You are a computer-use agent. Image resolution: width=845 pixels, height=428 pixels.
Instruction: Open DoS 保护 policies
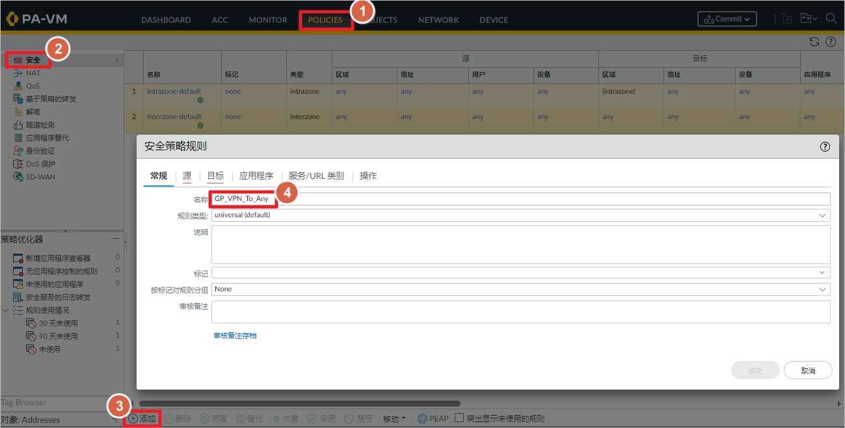click(x=41, y=164)
